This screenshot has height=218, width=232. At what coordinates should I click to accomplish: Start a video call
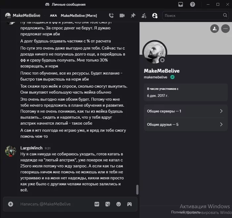(122, 16)
